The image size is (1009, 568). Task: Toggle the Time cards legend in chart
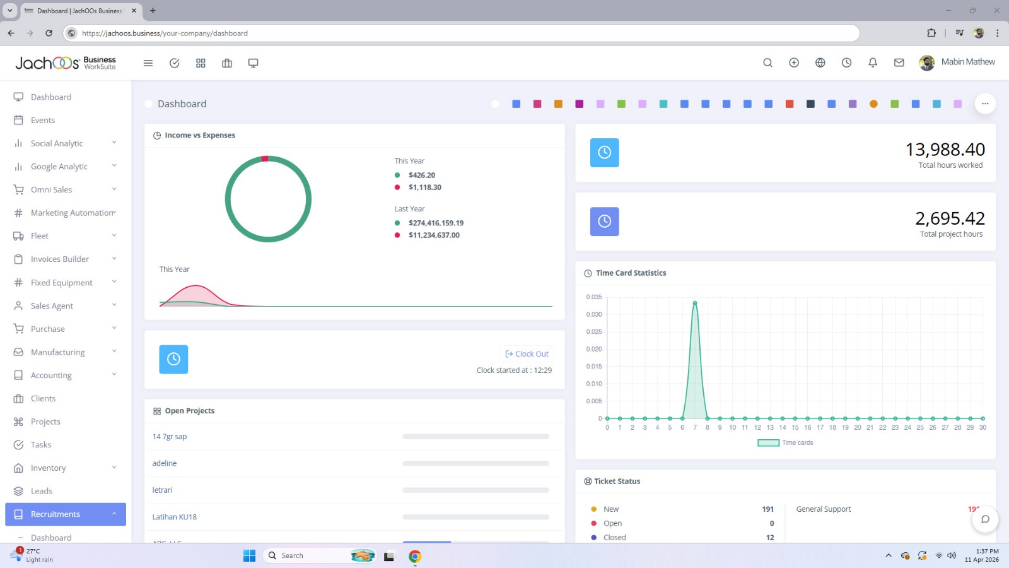point(785,443)
